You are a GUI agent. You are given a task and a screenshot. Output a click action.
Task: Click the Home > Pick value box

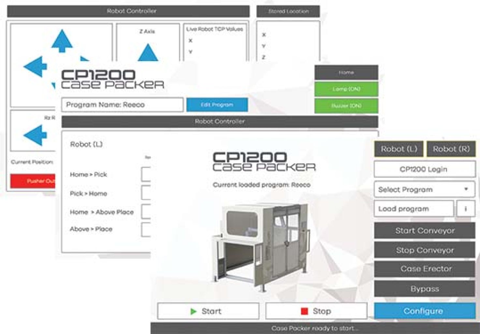[x=146, y=174]
